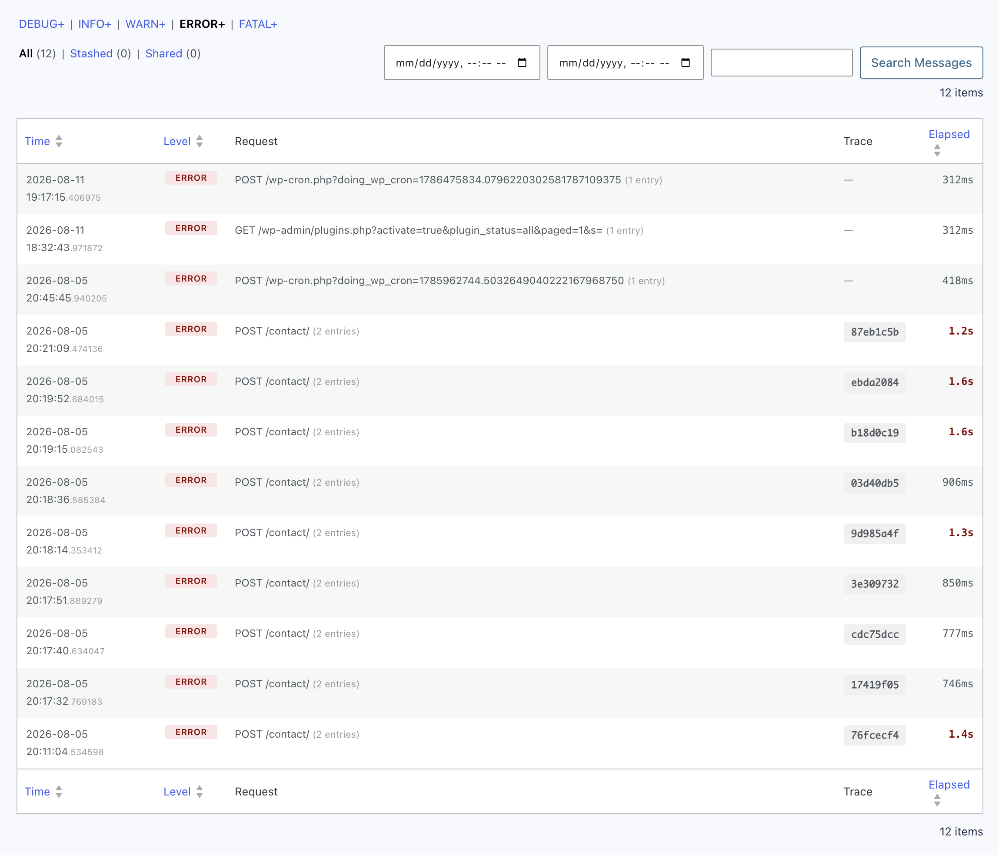Filter logs by FATAL+ level
Screen dimensions: 999x855
[x=258, y=24]
